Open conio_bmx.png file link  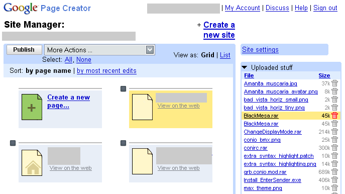click(262, 140)
